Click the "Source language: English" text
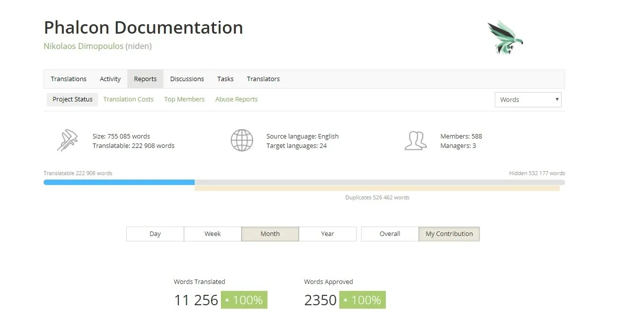The width and height of the screenshot is (631, 327). point(303,136)
